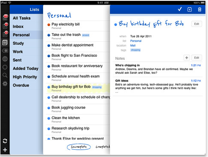Screen dimensions: 208x157
Task: Tap shopping tag on Buy birthday gift row
Action: coord(97,87)
